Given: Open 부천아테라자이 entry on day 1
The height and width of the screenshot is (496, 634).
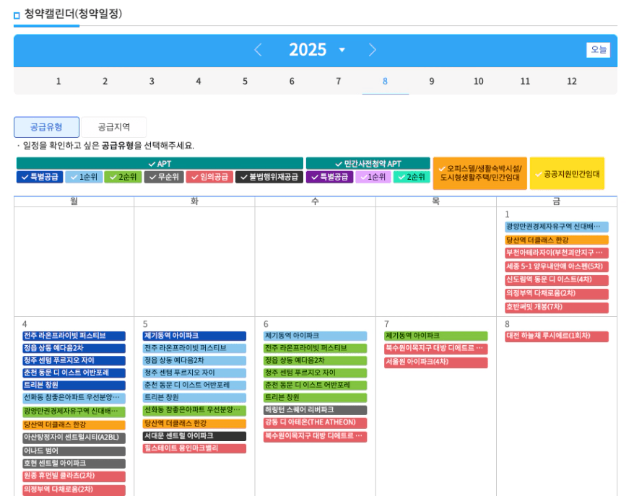Looking at the screenshot, I should click(x=557, y=253).
